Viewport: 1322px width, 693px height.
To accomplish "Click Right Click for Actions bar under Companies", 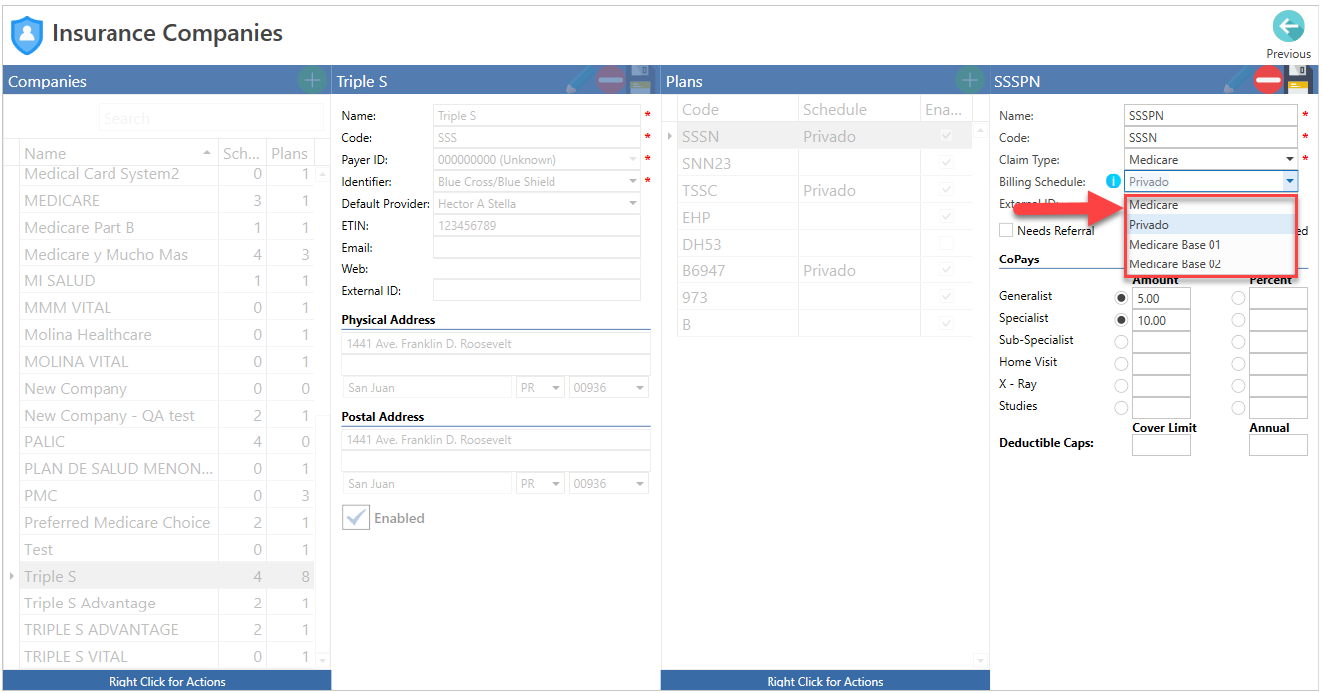I will coord(167,681).
